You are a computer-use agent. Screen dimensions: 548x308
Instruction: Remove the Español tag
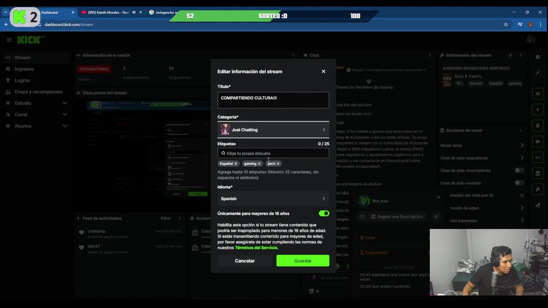pos(235,163)
